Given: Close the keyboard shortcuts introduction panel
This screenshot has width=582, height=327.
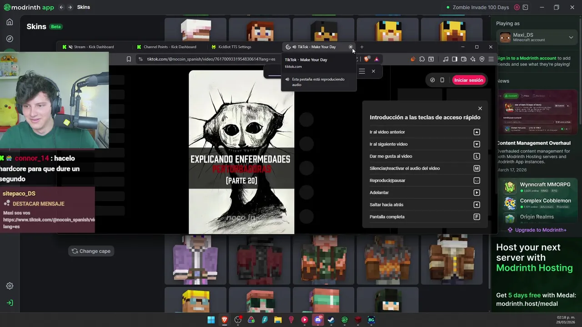Looking at the screenshot, I should pos(480,109).
